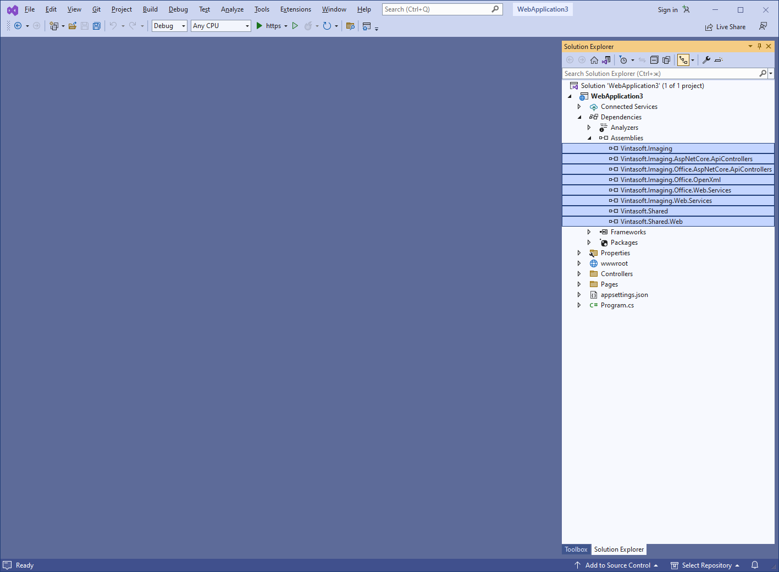The width and height of the screenshot is (779, 572).
Task: Click the Show All Files icon
Action: point(666,60)
